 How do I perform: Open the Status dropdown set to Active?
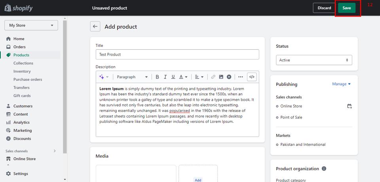pyautogui.click(x=314, y=60)
